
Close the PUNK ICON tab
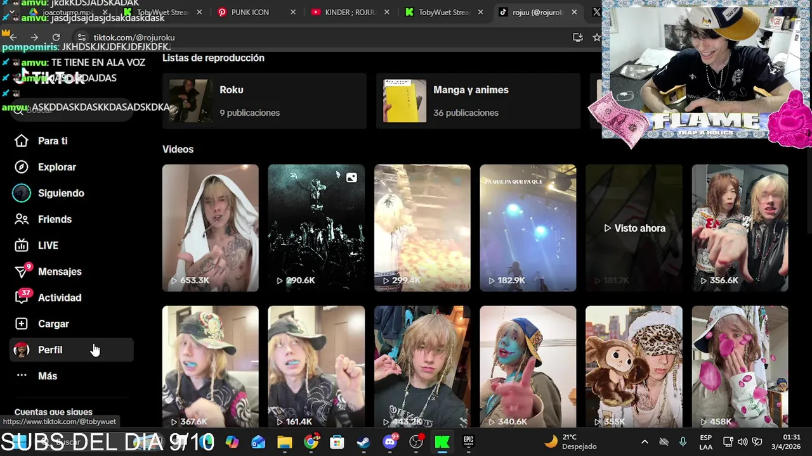(x=292, y=12)
